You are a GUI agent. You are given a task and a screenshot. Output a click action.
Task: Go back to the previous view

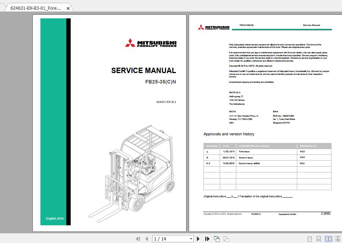click(216, 239)
